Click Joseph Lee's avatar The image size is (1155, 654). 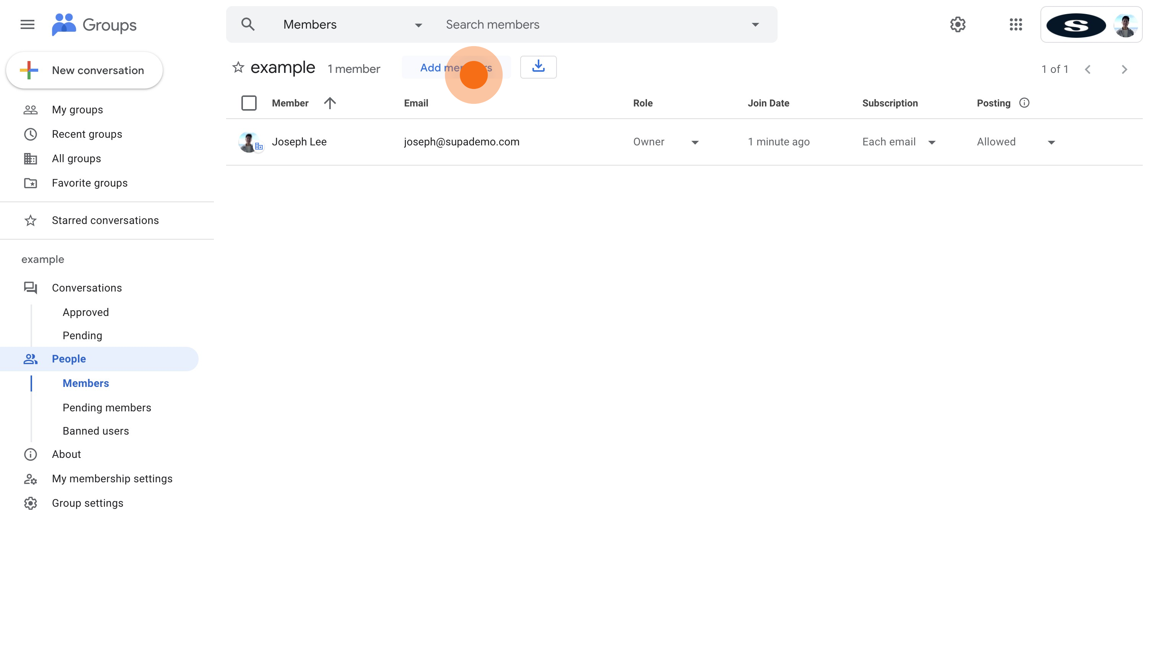pos(249,142)
